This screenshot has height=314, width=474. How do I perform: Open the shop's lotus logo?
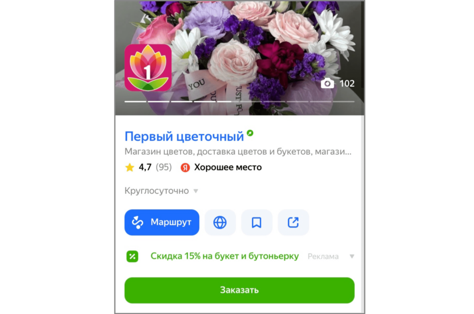tap(148, 67)
